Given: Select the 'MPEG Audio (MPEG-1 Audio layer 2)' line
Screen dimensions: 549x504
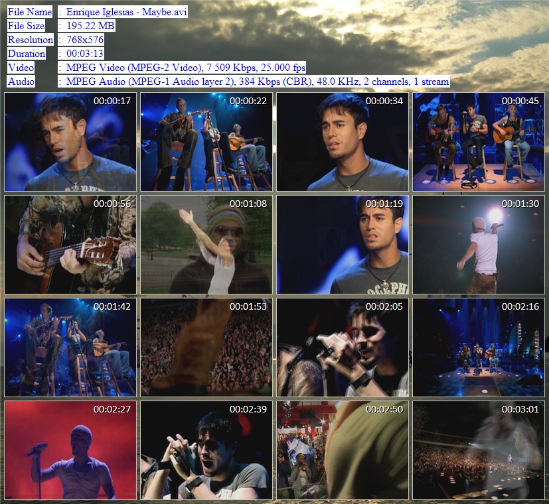Looking at the screenshot, I should tap(258, 82).
